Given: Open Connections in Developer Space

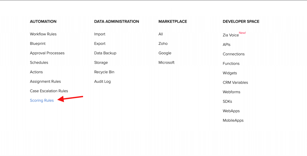Looking at the screenshot, I should point(234,54).
